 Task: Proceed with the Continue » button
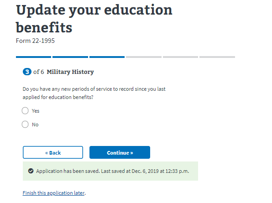coord(120,152)
